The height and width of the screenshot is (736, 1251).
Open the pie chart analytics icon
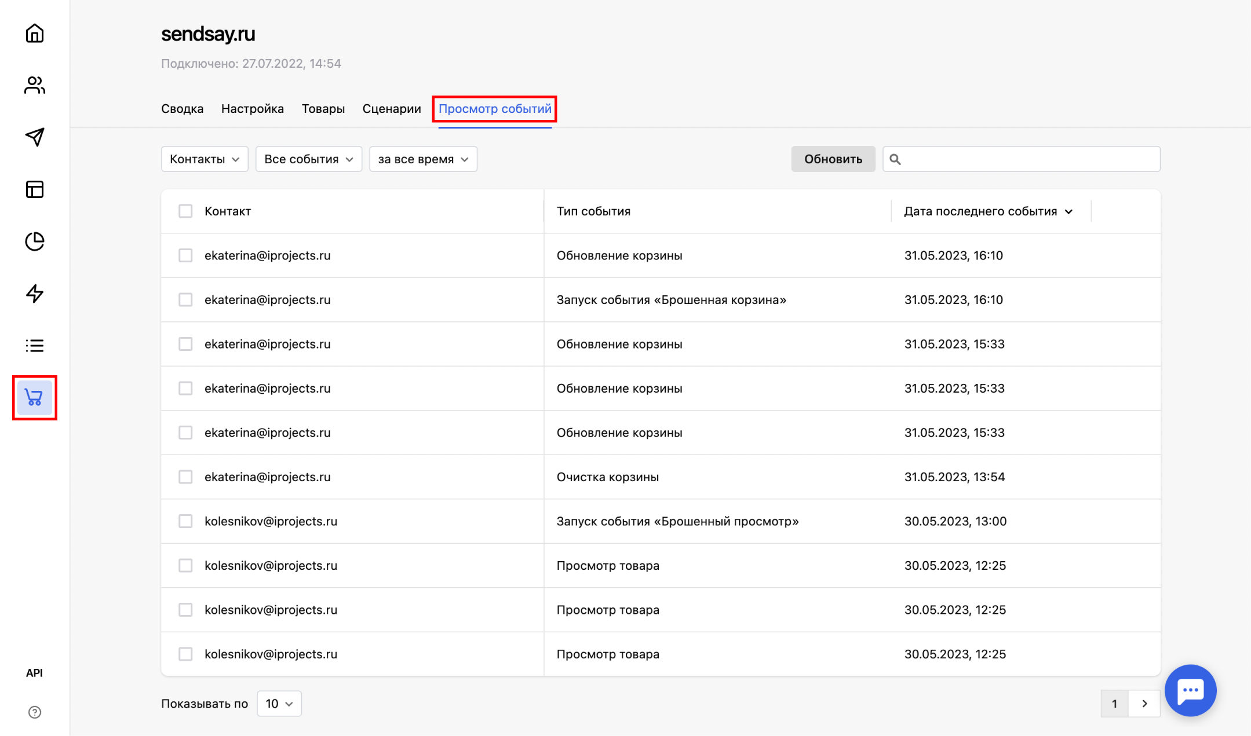click(x=35, y=241)
